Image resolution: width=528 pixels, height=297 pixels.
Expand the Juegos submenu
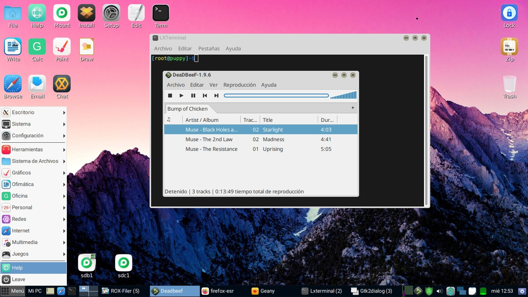tap(33, 254)
